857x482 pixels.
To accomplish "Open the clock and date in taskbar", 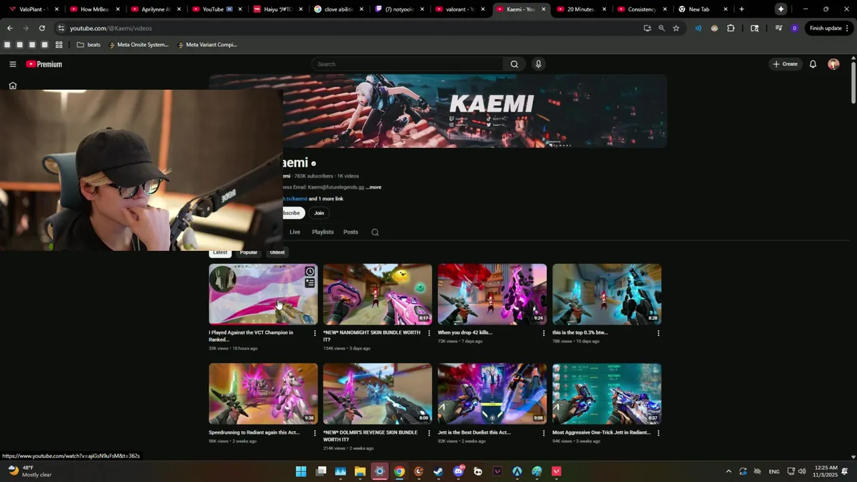I will (x=826, y=471).
